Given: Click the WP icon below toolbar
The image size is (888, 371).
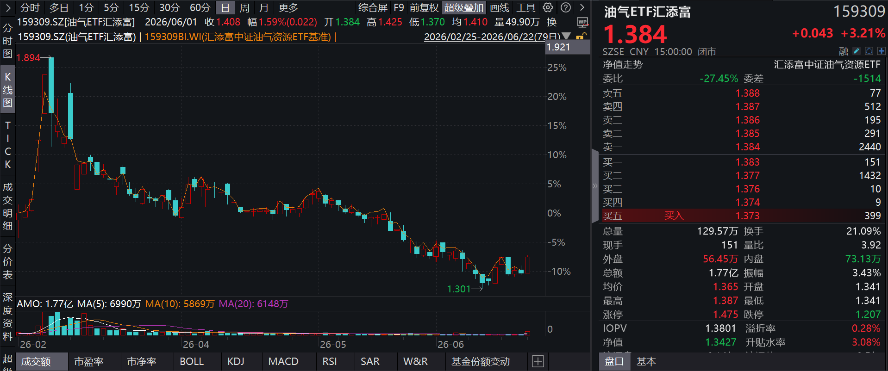Looking at the screenshot, I should point(582,22).
